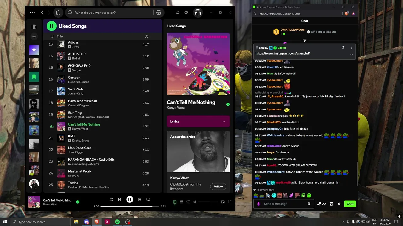Image resolution: width=403 pixels, height=226 pixels.
Task: Open the Browse icon in search bar
Action: pyautogui.click(x=158, y=13)
